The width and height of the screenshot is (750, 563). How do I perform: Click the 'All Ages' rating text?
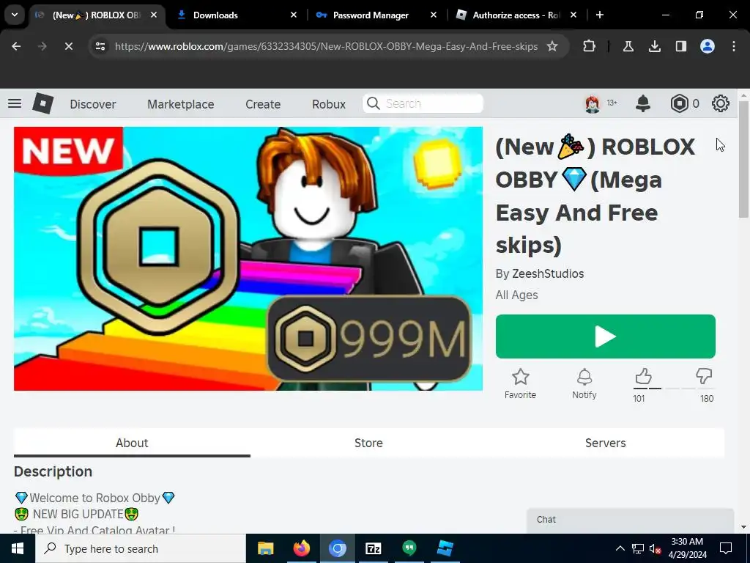(516, 295)
